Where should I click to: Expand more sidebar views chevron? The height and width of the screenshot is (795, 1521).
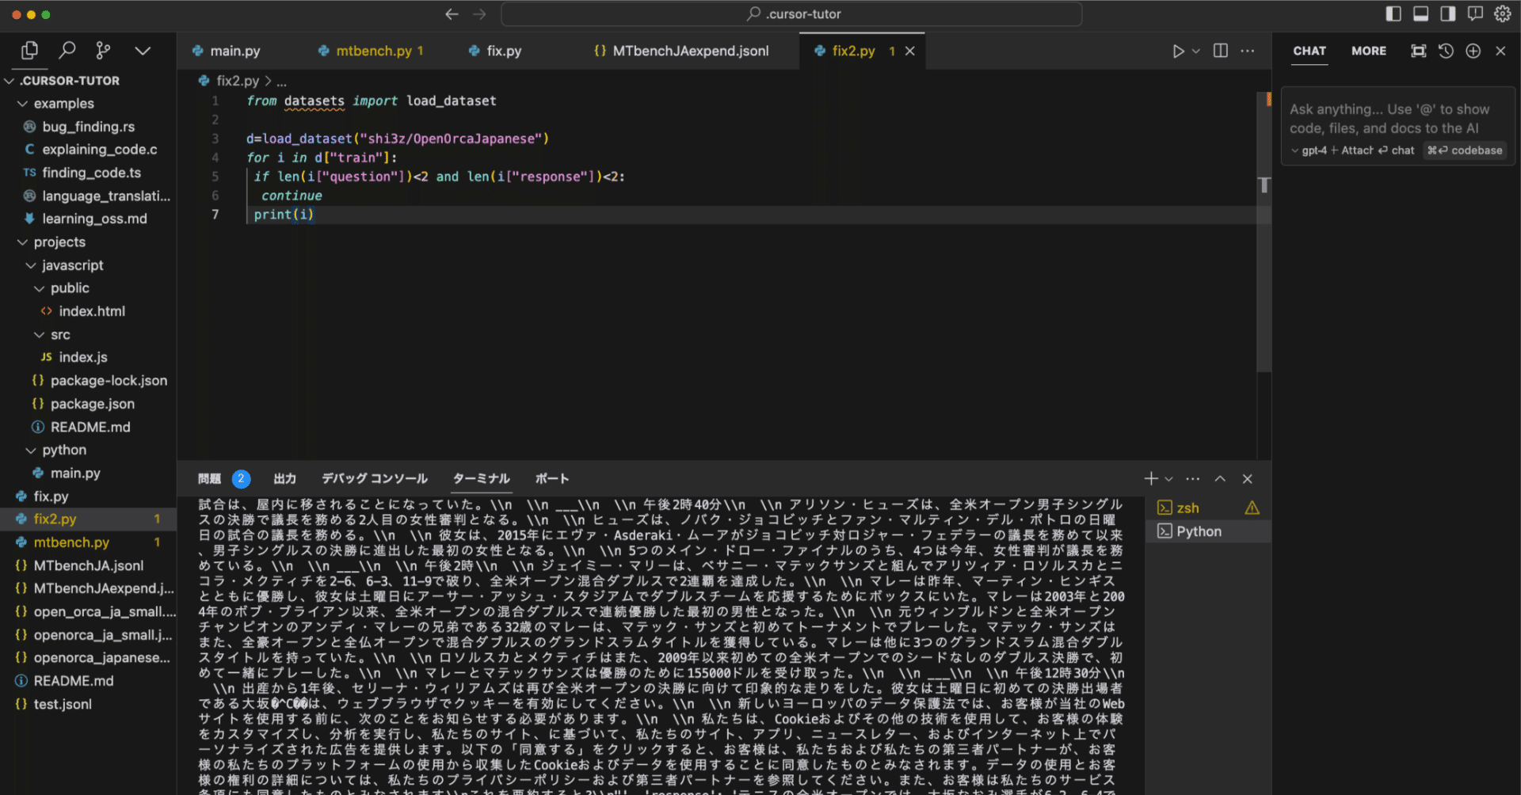tap(143, 51)
